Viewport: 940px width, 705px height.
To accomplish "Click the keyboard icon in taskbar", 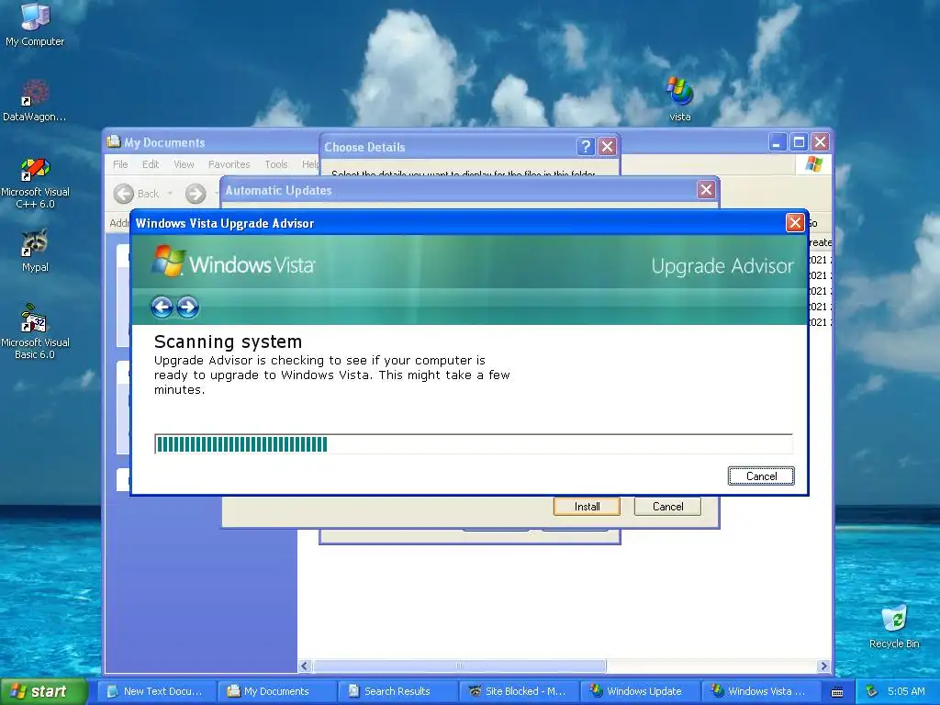I will [x=837, y=692].
